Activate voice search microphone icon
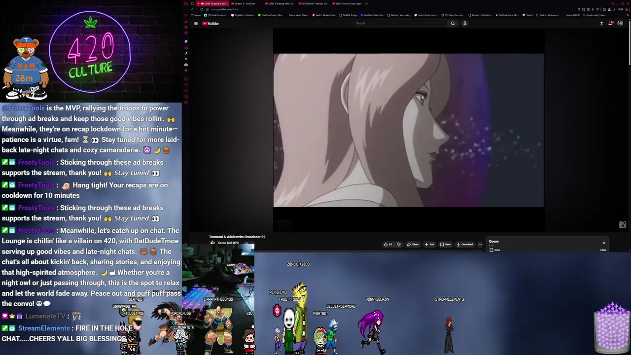Image resolution: width=631 pixels, height=355 pixels. pos(464,23)
